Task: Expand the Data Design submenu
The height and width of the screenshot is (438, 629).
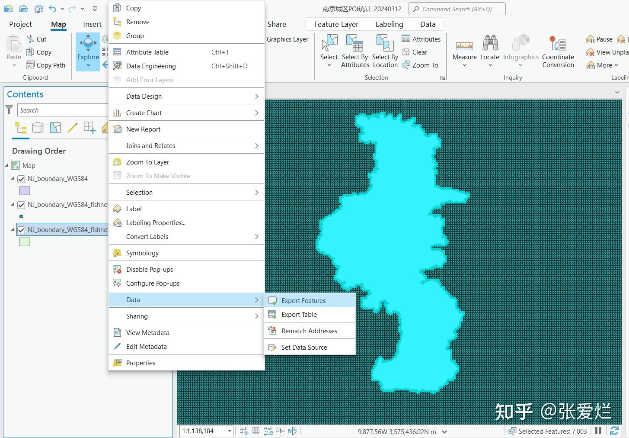Action: tap(144, 96)
